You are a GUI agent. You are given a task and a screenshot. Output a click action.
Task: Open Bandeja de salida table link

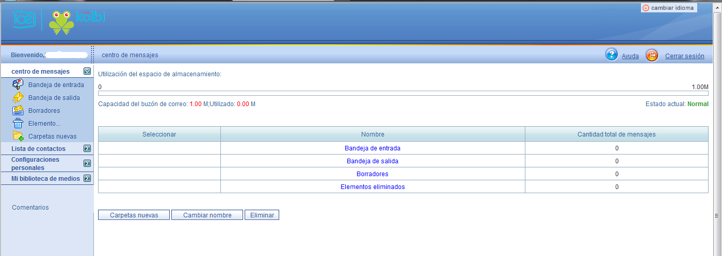373,161
